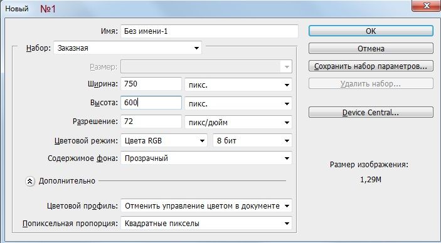Open the 8 бит bit depth dropdown
The height and width of the screenshot is (243, 441).
pyautogui.click(x=252, y=140)
